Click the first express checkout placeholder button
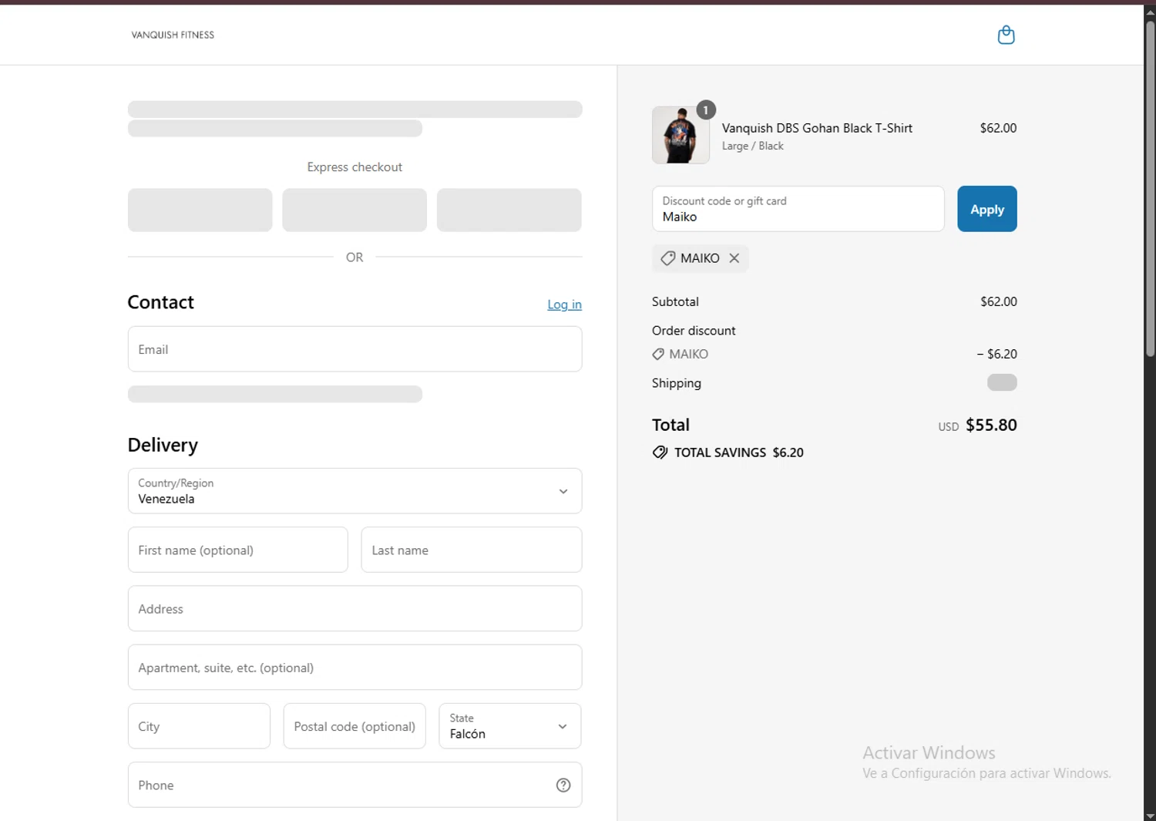This screenshot has width=1156, height=821. [200, 210]
